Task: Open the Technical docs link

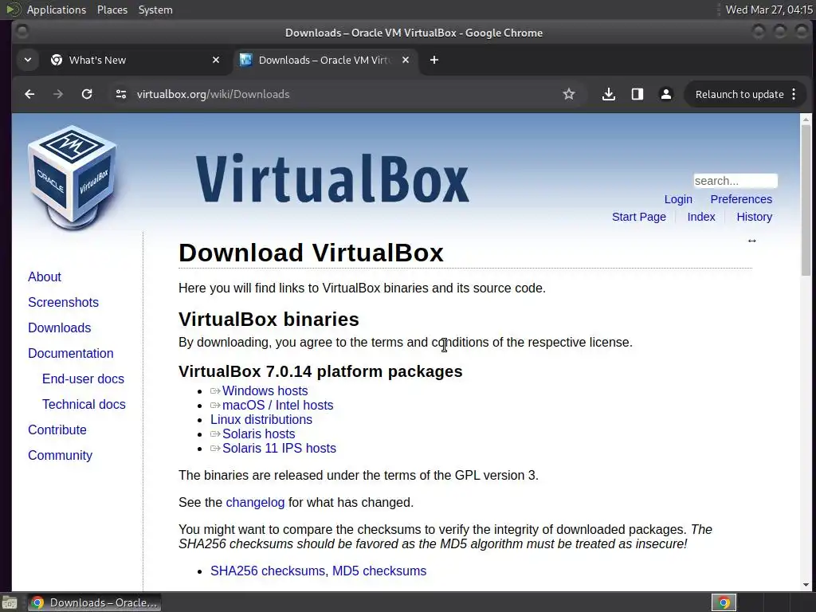Action: [x=84, y=404]
